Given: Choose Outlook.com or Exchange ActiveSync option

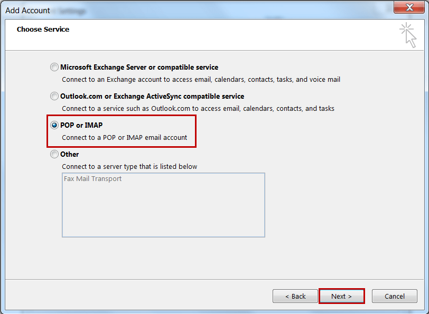Looking at the screenshot, I should (x=54, y=96).
